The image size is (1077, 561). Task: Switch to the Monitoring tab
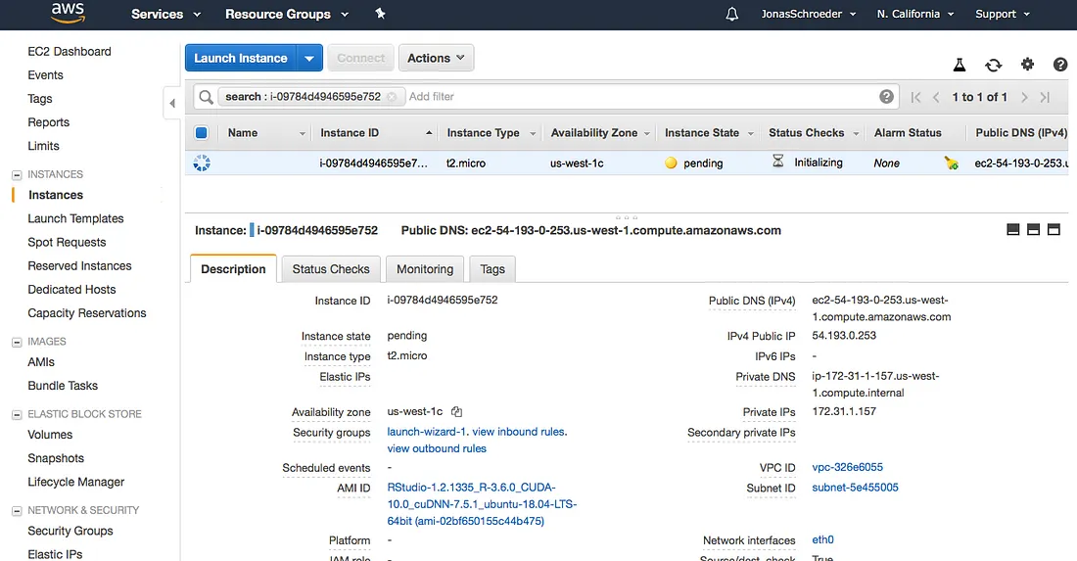425,269
